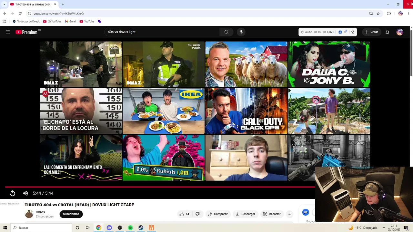Screen dimensions: 413x232
Task: Open the Chrome apps grid shortcut
Action: click(x=4, y=22)
